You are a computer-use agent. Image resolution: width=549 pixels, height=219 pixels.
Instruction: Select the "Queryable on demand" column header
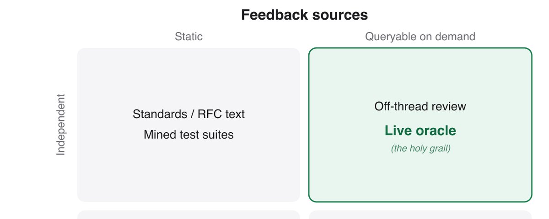[x=420, y=36]
